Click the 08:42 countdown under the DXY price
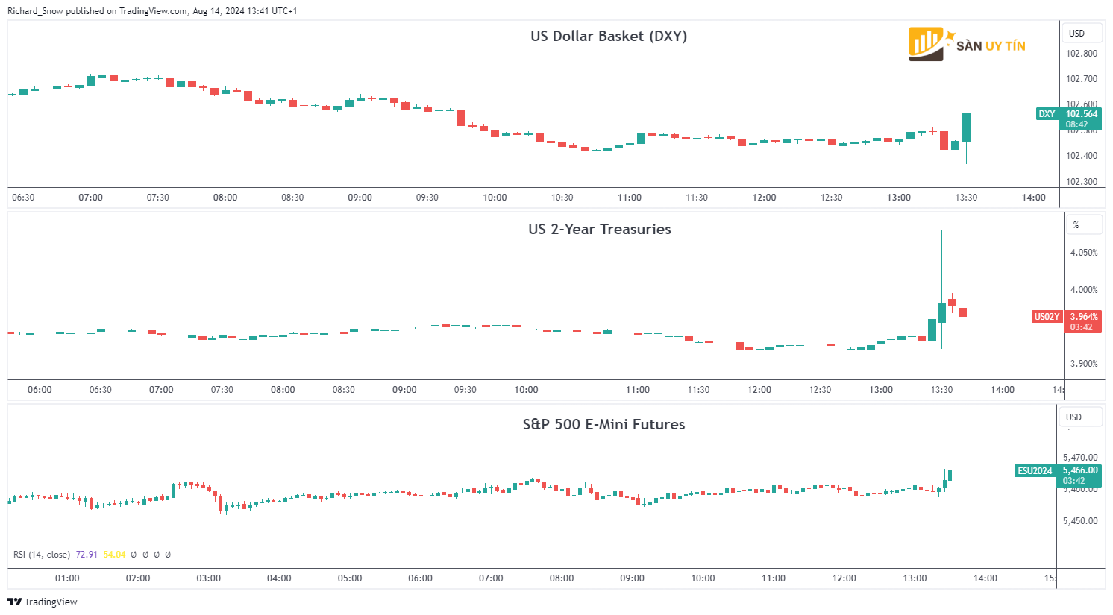This screenshot has width=1113, height=615. pyautogui.click(x=1076, y=124)
